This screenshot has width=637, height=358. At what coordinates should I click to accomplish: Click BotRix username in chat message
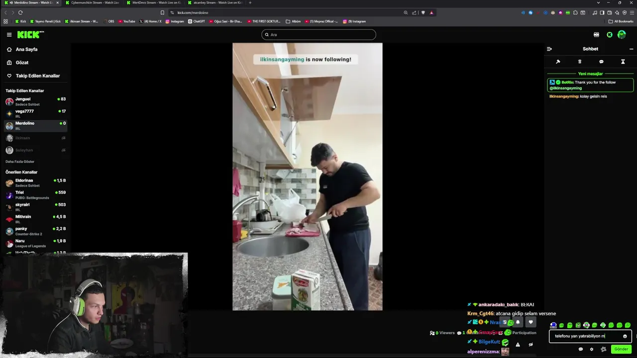(x=567, y=83)
